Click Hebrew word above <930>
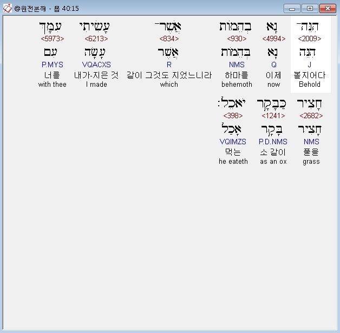Image resolution: width=340 pixels, height=333 pixels. click(236, 27)
